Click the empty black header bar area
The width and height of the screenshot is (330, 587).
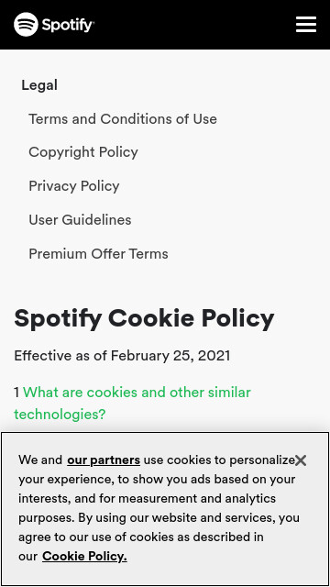click(x=194, y=25)
